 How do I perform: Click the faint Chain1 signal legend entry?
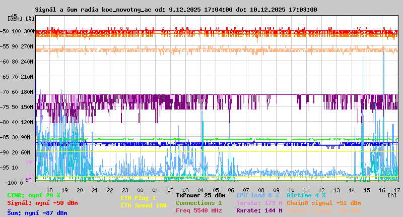click(324, 210)
